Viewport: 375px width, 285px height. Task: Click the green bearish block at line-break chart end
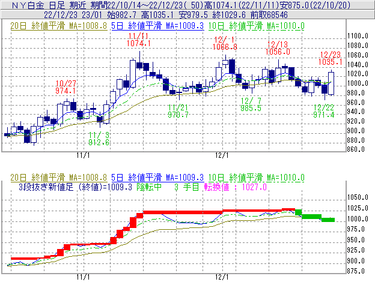328,220
